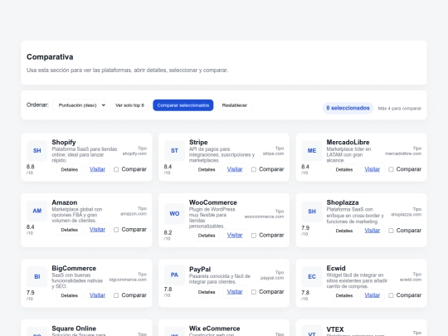Click the Comparativa heading
Screen dimensions: 448x336
[50, 57]
